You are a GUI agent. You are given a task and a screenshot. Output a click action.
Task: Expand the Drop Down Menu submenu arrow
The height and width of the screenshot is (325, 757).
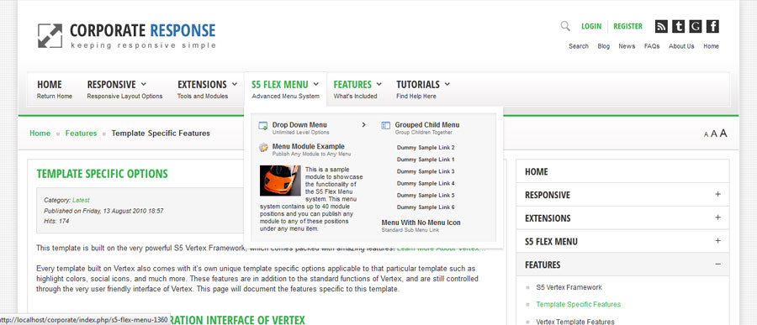(363, 125)
